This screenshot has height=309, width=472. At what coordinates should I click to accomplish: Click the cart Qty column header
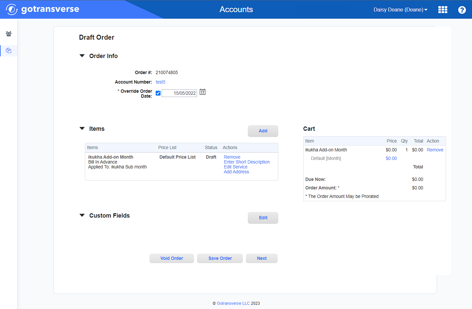point(404,141)
